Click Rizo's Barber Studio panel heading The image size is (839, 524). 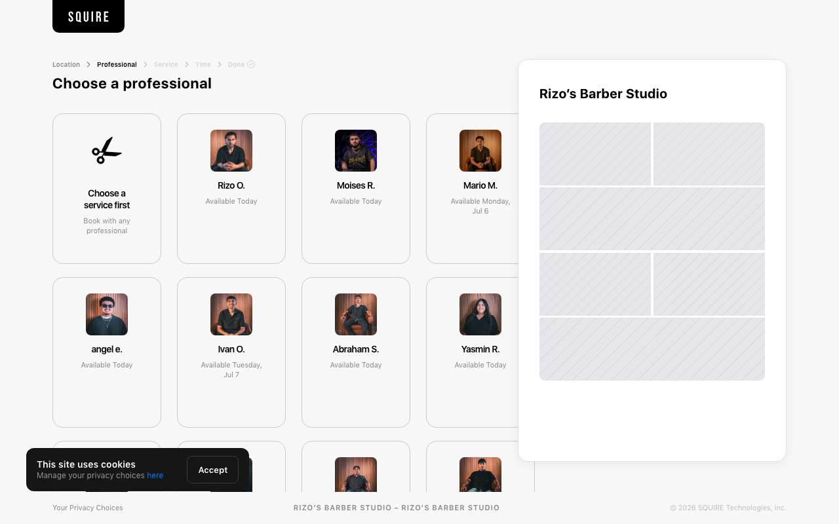pyautogui.click(x=603, y=94)
